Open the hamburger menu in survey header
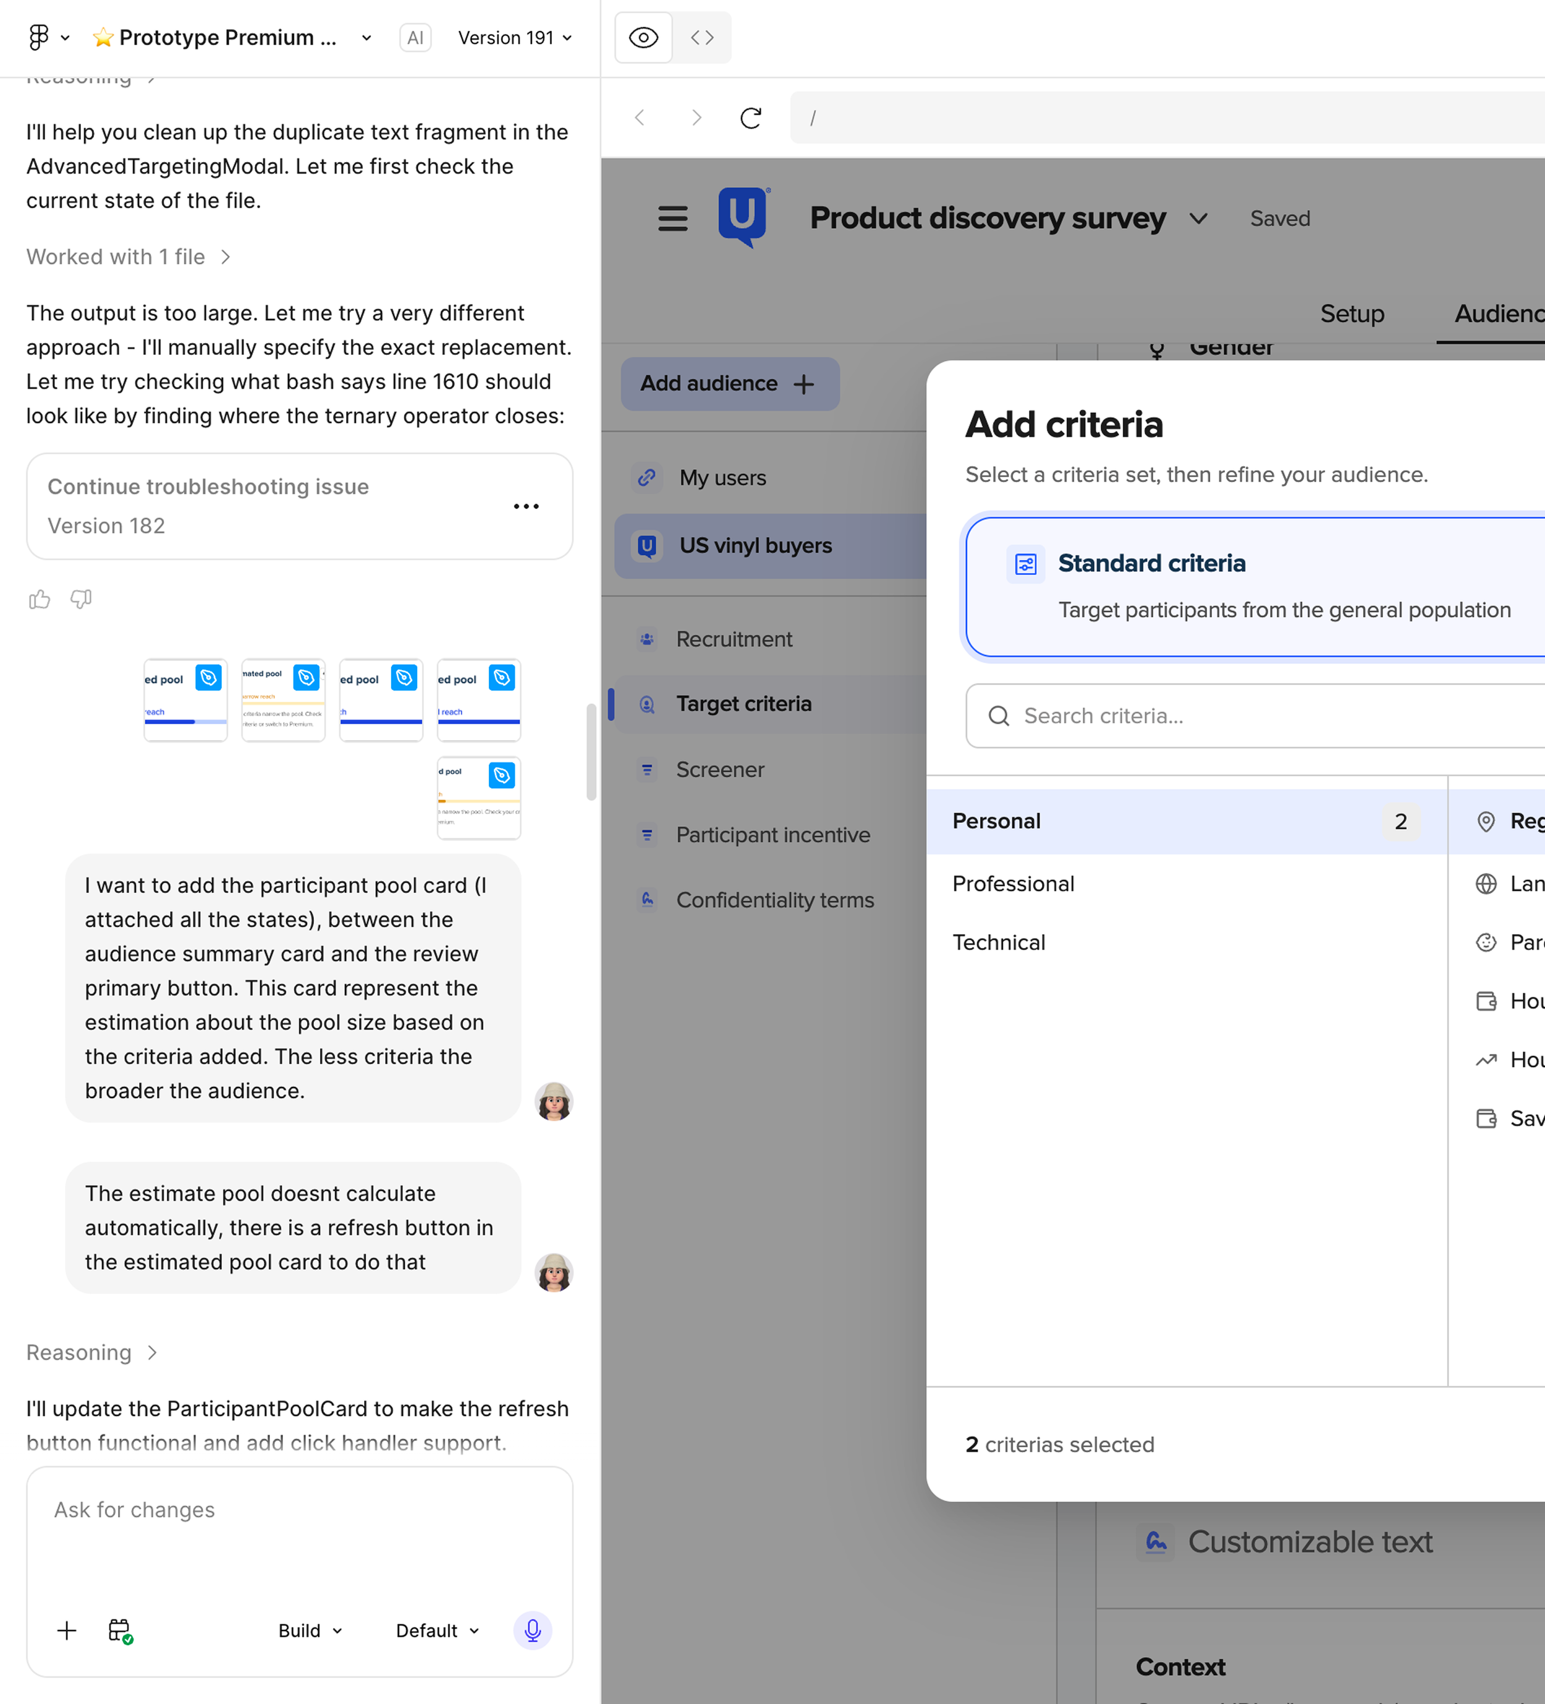 (672, 219)
